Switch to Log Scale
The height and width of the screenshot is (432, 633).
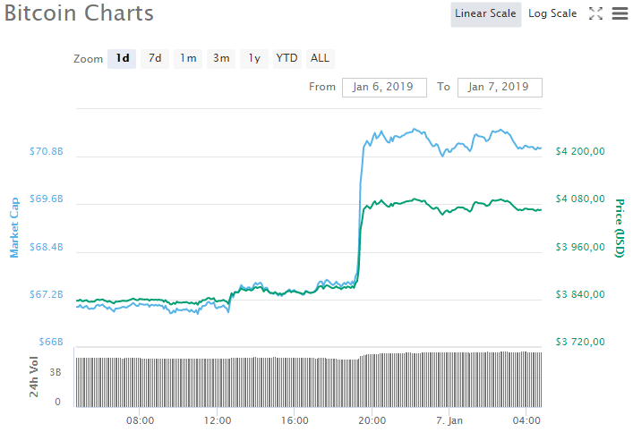(x=552, y=14)
